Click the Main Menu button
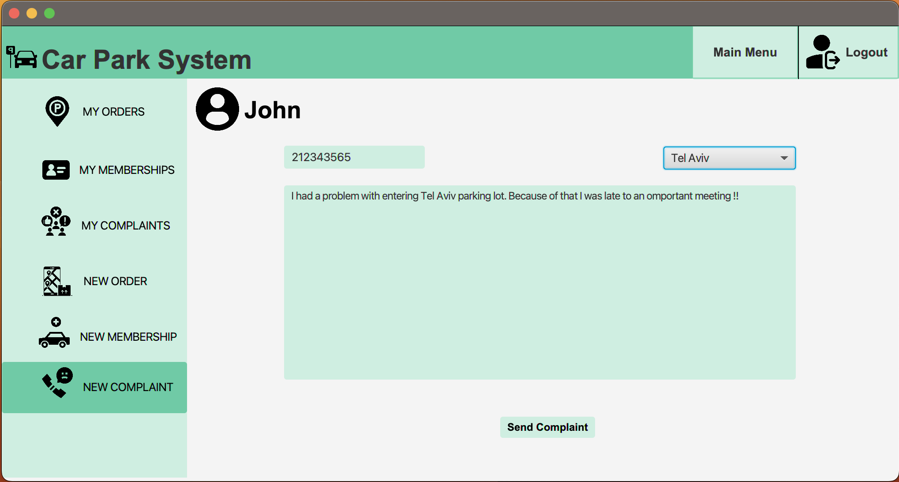The height and width of the screenshot is (482, 899). coord(745,53)
